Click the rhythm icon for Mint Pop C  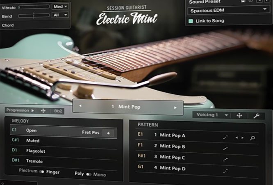point(225,159)
